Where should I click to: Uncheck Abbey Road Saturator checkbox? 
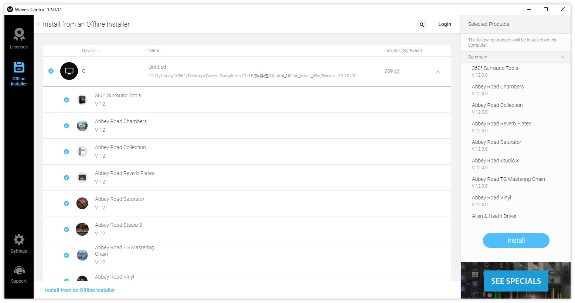67,203
